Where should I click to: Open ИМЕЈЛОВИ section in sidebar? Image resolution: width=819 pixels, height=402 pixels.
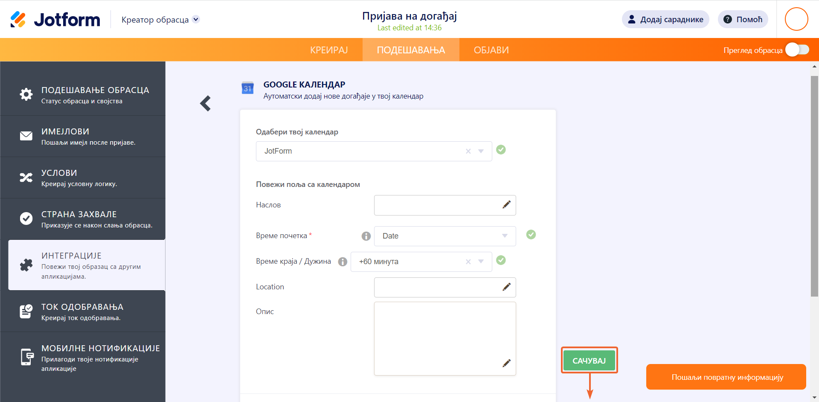[x=83, y=136]
